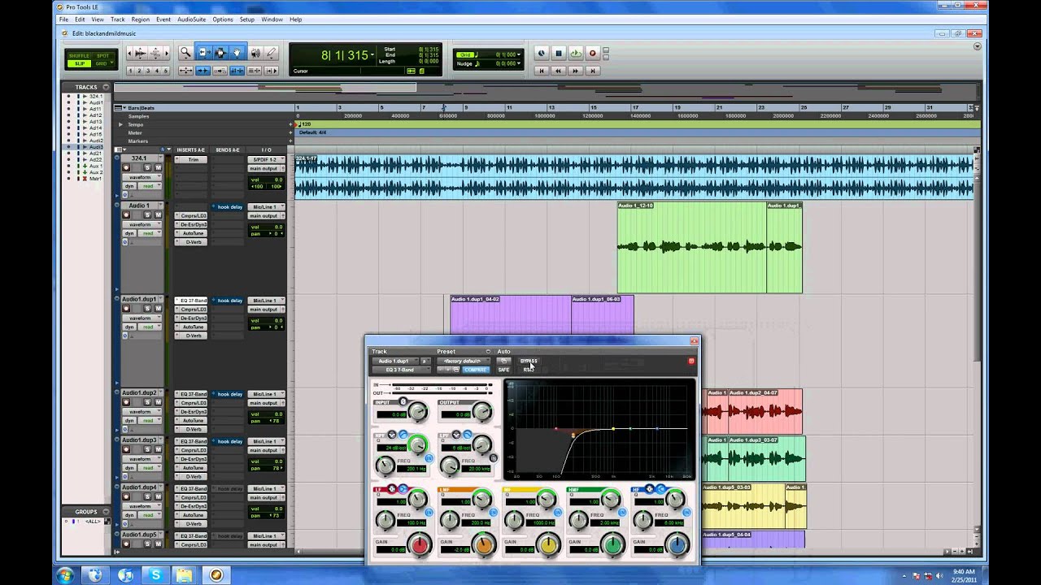Screen dimensions: 1041x585
Task: Click COMPARE in EQ plugin window
Action: pos(476,370)
